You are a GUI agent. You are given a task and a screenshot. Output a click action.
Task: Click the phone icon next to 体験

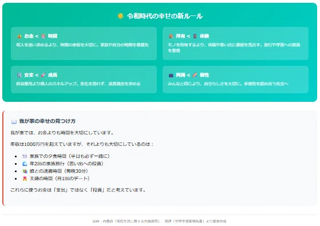[x=195, y=36]
